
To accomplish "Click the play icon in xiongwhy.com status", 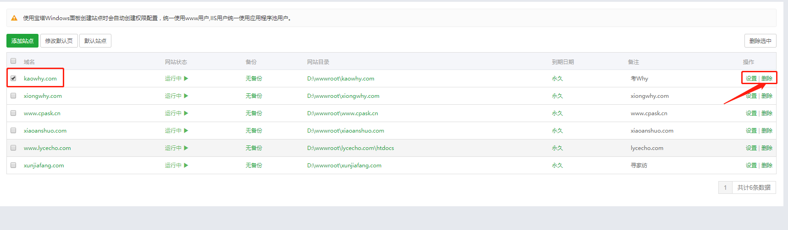I will click(186, 96).
